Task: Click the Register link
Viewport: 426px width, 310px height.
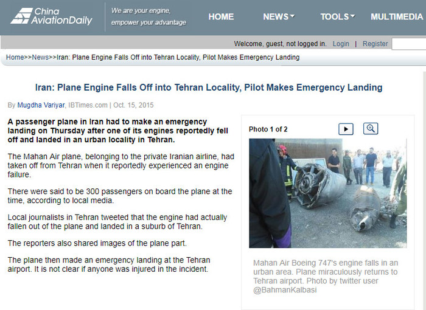Action: 375,44
